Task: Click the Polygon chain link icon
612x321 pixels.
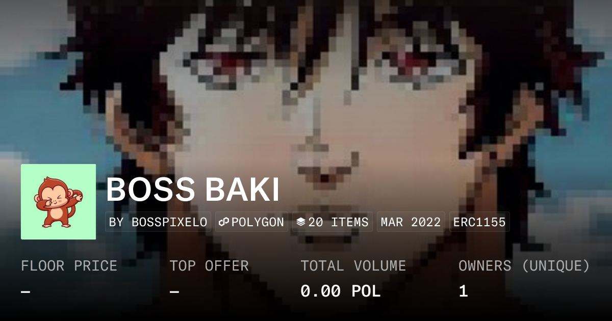Action: 223,222
